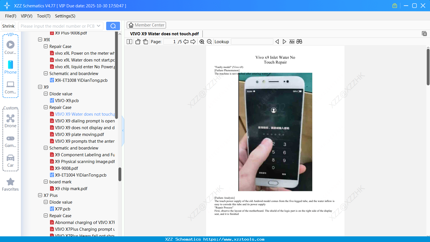Open the Game console category
430x242 pixels.
[10, 141]
